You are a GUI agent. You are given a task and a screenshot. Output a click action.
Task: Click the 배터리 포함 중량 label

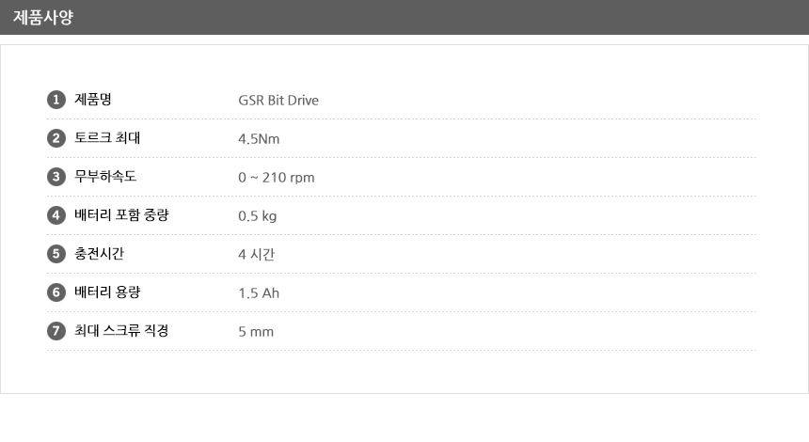(x=121, y=215)
